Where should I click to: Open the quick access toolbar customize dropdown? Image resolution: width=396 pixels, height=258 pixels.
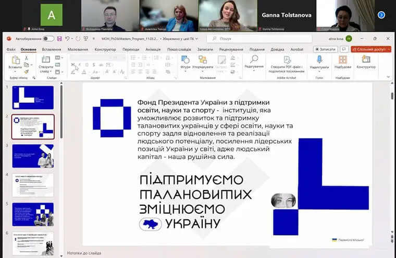tap(93, 39)
